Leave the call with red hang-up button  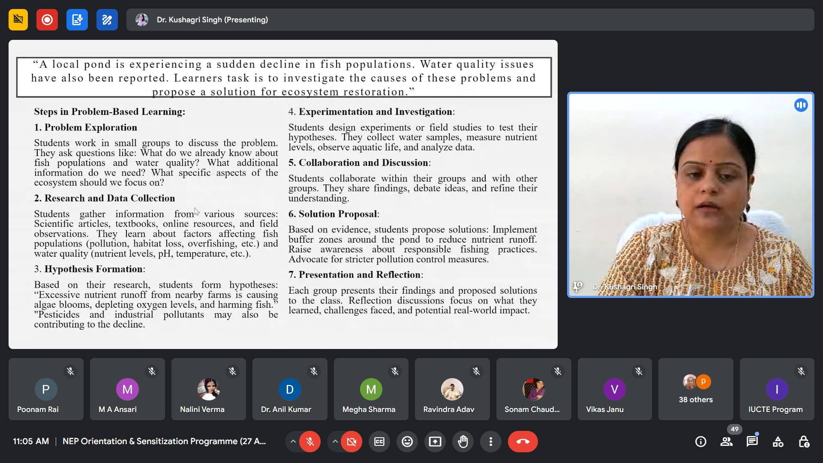pyautogui.click(x=523, y=442)
